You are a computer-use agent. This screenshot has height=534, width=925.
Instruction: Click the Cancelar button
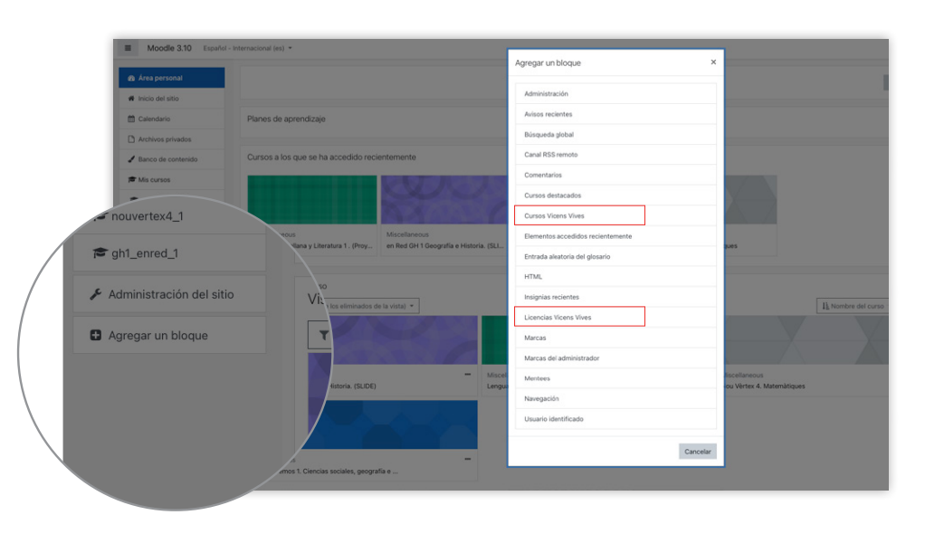(x=697, y=452)
